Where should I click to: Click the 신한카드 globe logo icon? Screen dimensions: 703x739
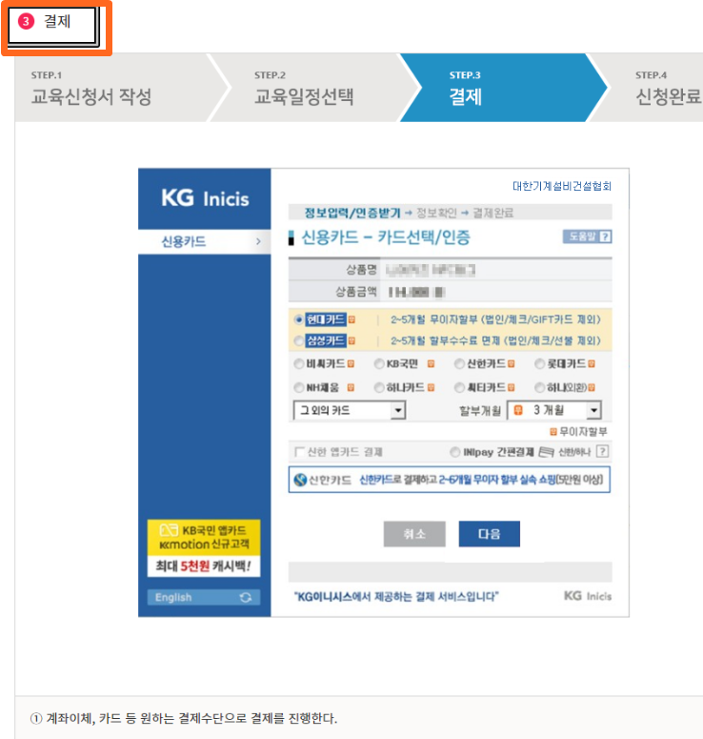tap(300, 480)
